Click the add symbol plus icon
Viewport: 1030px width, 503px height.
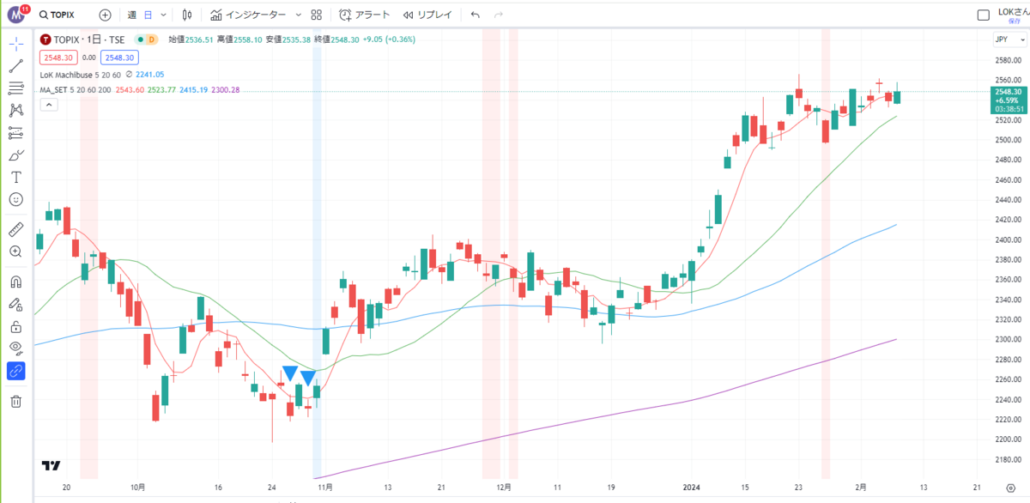(105, 15)
